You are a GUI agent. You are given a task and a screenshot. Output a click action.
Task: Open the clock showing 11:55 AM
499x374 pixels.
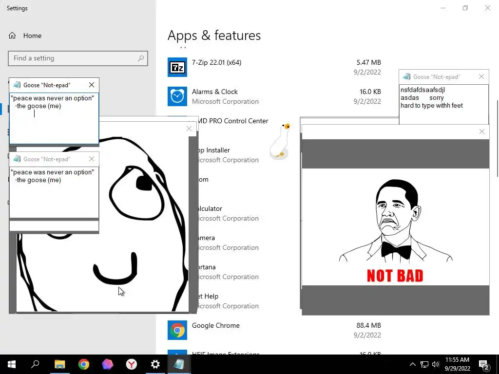click(457, 364)
